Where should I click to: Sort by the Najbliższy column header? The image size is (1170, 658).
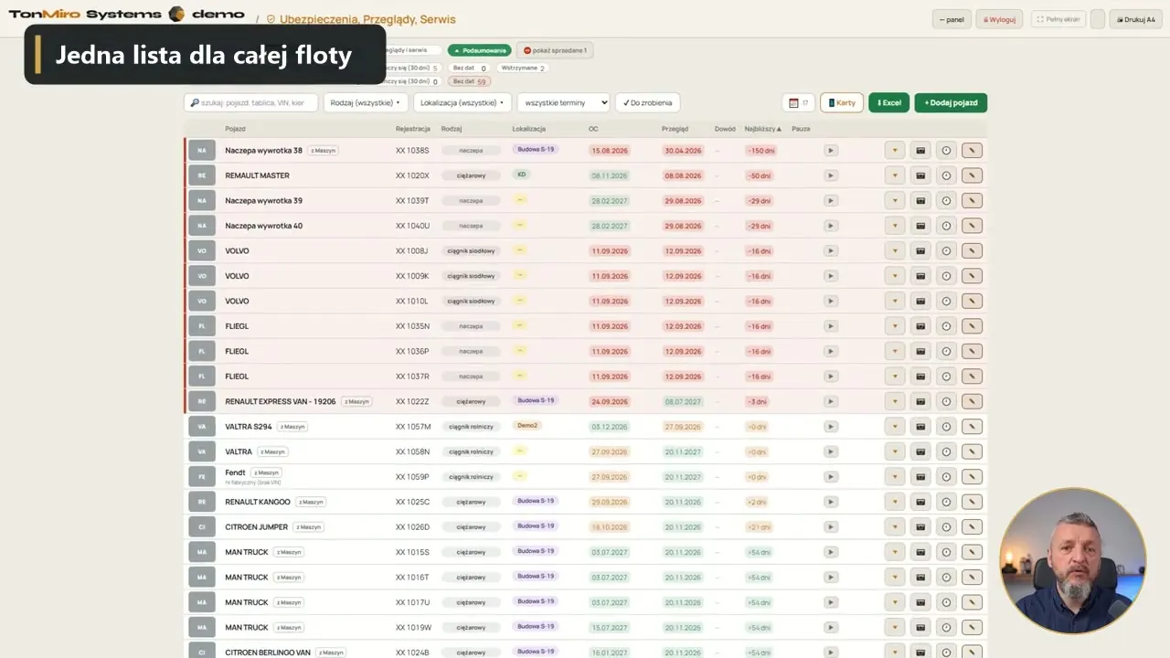[x=763, y=129]
